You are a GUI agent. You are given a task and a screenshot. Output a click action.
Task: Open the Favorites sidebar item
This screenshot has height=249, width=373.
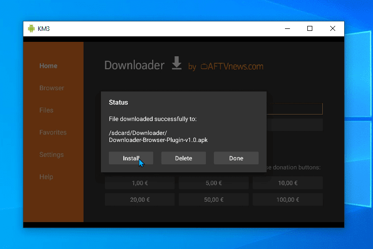pyautogui.click(x=53, y=132)
